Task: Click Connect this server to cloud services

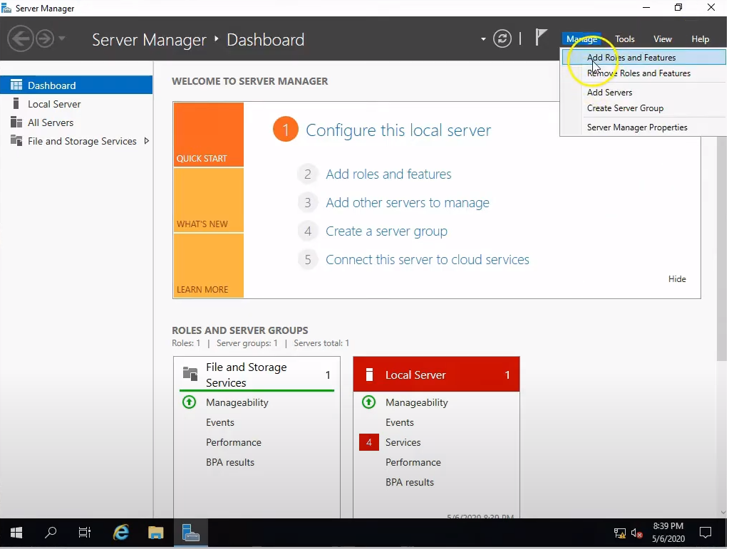Action: [x=428, y=259]
